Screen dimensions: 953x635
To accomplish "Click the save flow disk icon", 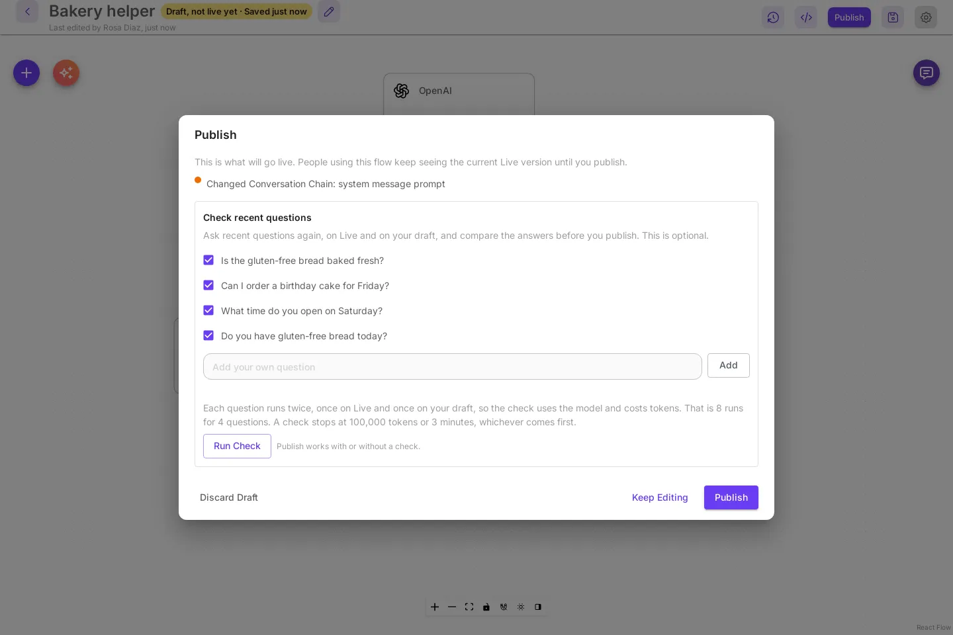I will (893, 17).
